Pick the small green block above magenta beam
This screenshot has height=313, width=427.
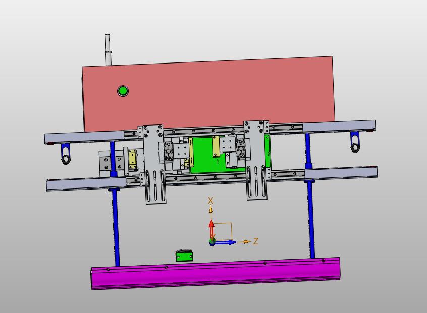(x=184, y=256)
